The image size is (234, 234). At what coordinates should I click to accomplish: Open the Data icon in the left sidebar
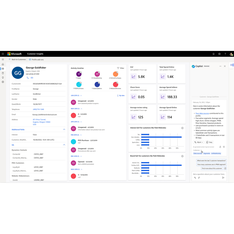pos(3,73)
